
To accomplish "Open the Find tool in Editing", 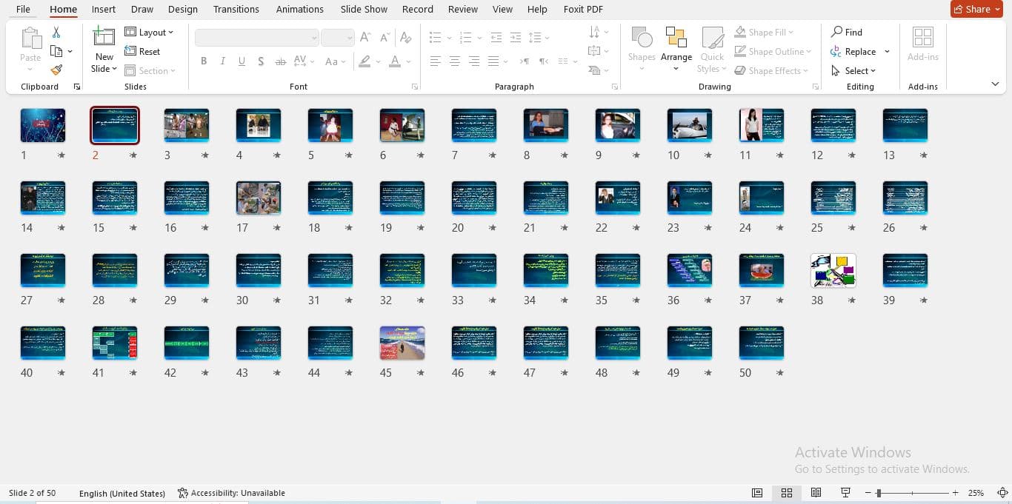I will point(847,32).
